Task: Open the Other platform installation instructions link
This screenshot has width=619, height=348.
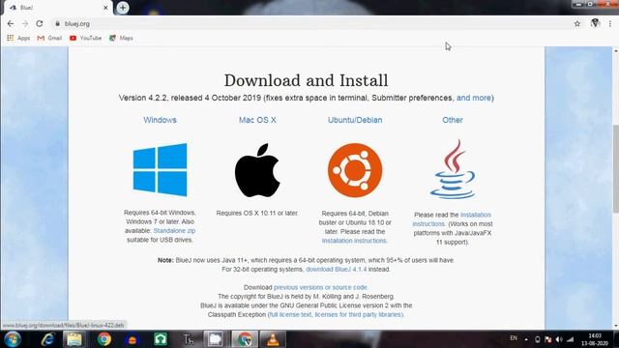Action: click(x=452, y=219)
